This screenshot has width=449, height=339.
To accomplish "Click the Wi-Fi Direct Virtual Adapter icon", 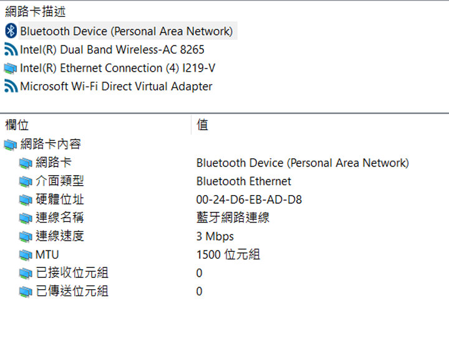I will (11, 87).
